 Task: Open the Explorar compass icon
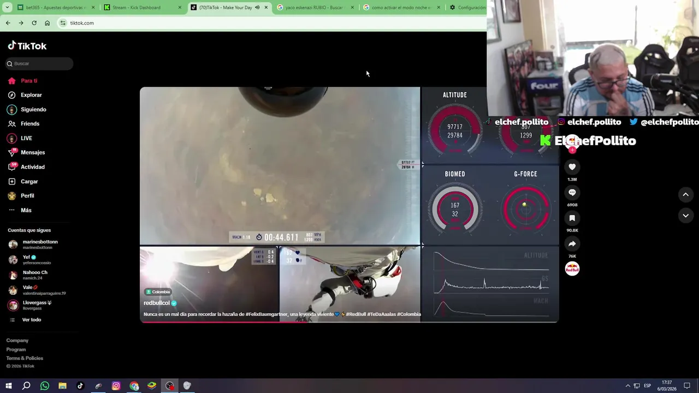pos(12,95)
